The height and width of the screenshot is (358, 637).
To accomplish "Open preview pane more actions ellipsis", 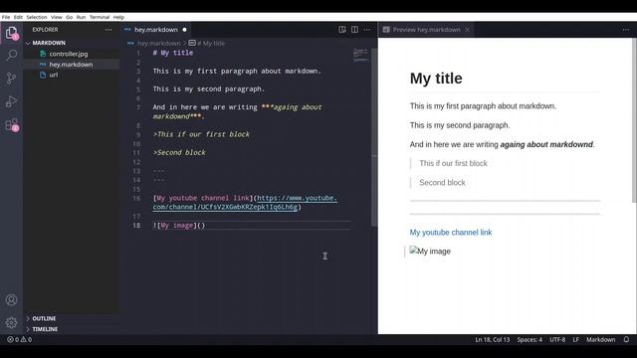I will [x=626, y=30].
